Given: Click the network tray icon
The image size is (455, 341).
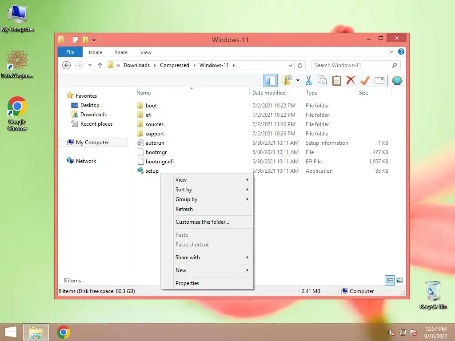Looking at the screenshot, I should (403, 333).
